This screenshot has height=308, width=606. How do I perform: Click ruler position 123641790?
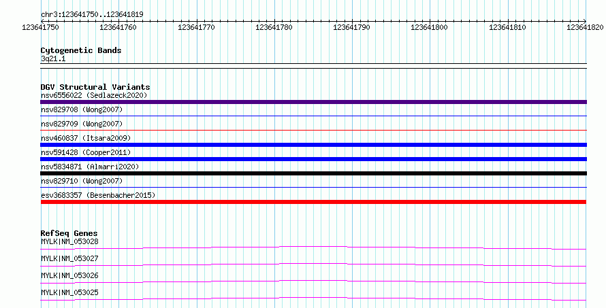[352, 27]
